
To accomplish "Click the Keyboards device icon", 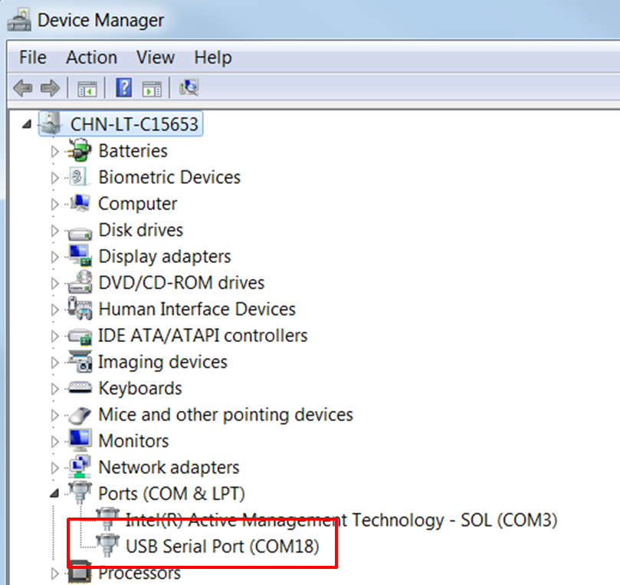I will click(x=80, y=388).
